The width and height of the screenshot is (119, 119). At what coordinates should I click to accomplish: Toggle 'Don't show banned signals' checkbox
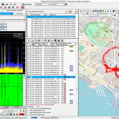coord(28,114)
